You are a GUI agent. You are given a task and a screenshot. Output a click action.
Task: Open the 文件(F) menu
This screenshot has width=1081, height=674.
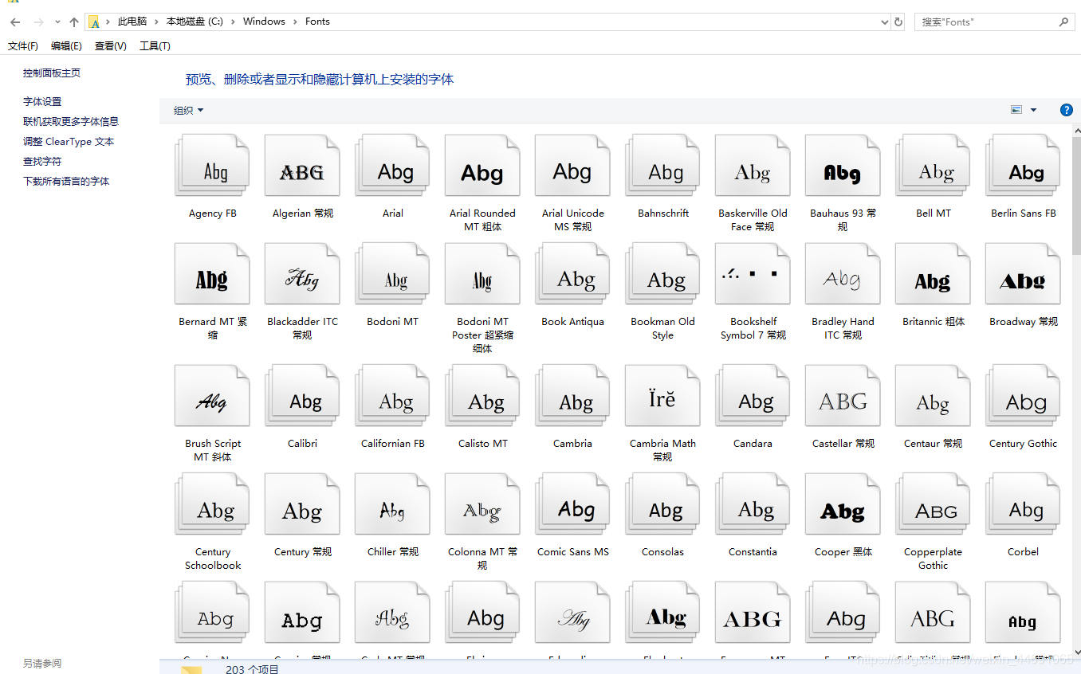(23, 46)
